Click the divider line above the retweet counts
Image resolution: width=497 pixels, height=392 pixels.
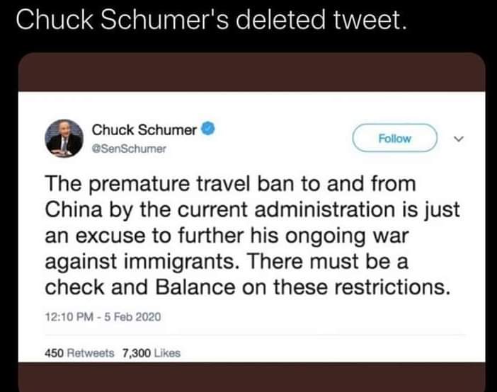(x=248, y=335)
